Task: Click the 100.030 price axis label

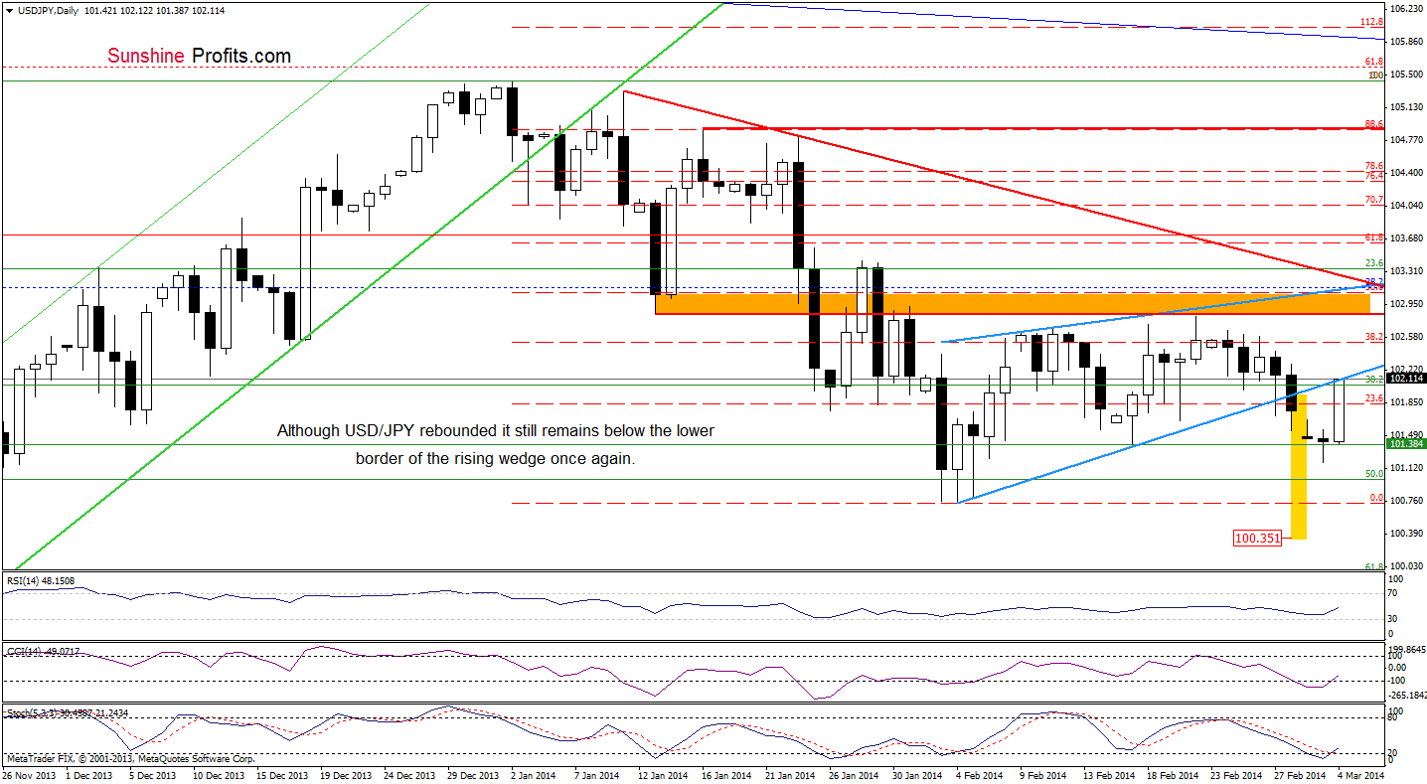Action: [1406, 565]
